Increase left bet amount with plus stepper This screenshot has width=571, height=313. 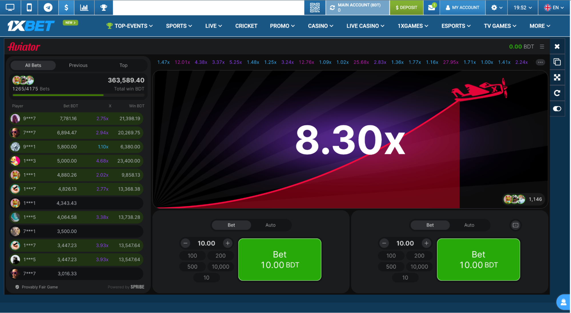[x=228, y=243]
